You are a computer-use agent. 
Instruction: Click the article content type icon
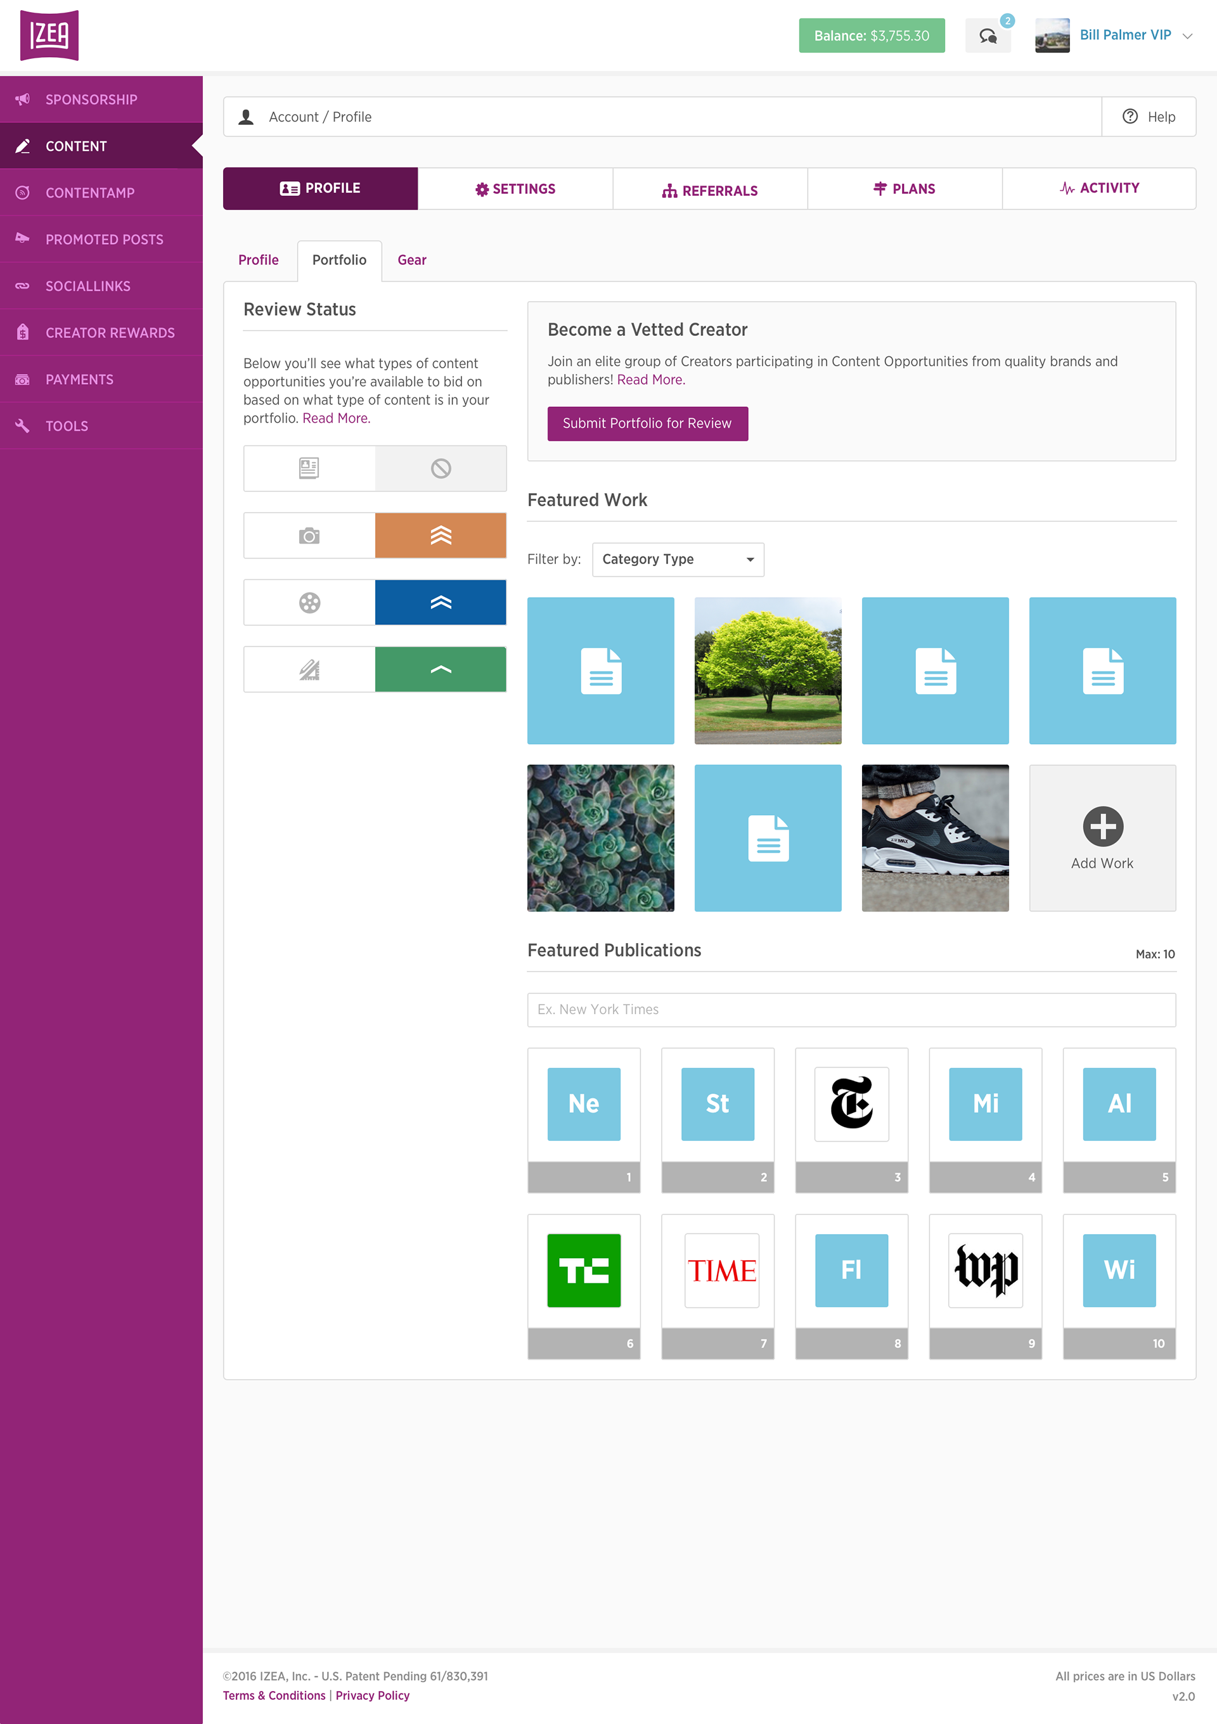pyautogui.click(x=309, y=468)
